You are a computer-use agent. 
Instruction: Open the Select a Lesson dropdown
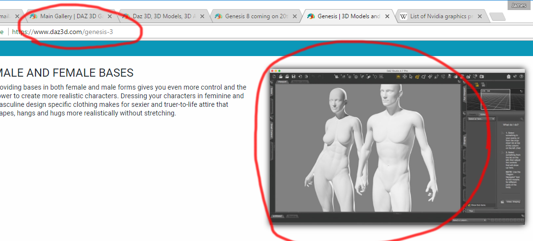point(469,220)
